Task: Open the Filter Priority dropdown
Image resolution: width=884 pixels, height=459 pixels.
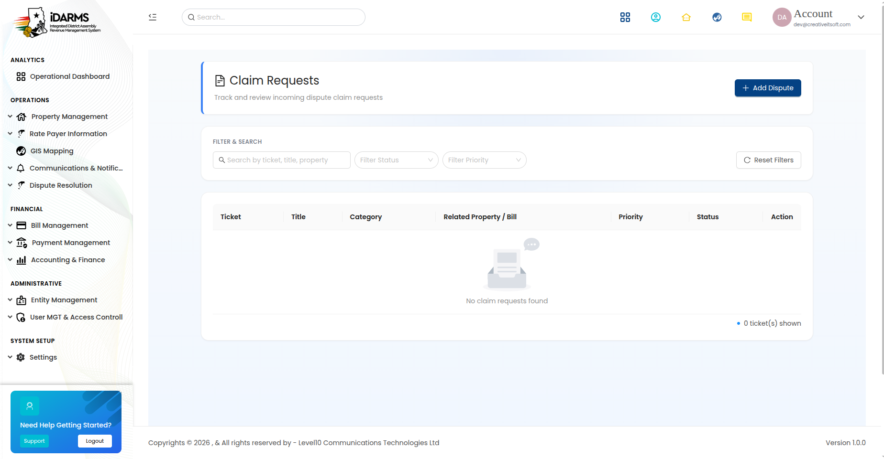Action: coord(485,160)
